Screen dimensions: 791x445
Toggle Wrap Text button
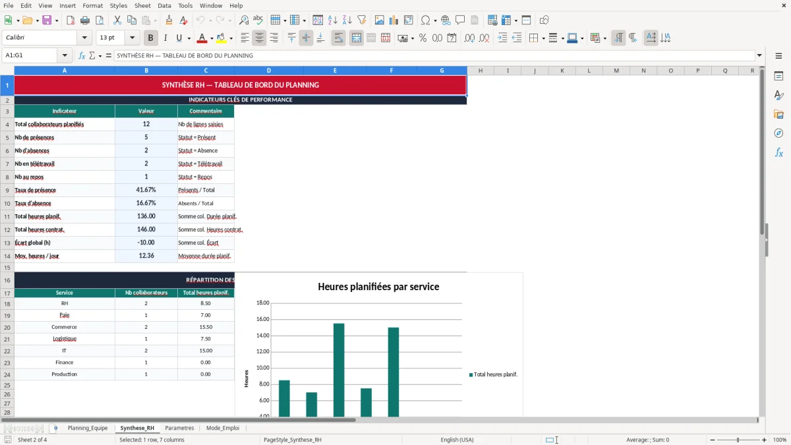point(338,38)
